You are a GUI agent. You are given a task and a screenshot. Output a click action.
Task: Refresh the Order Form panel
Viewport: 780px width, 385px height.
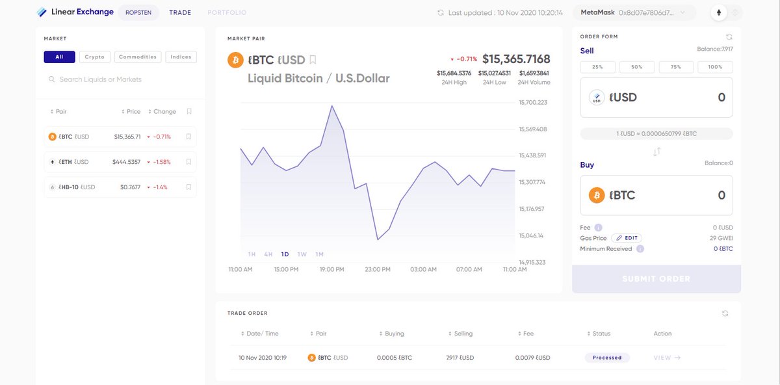(x=729, y=37)
